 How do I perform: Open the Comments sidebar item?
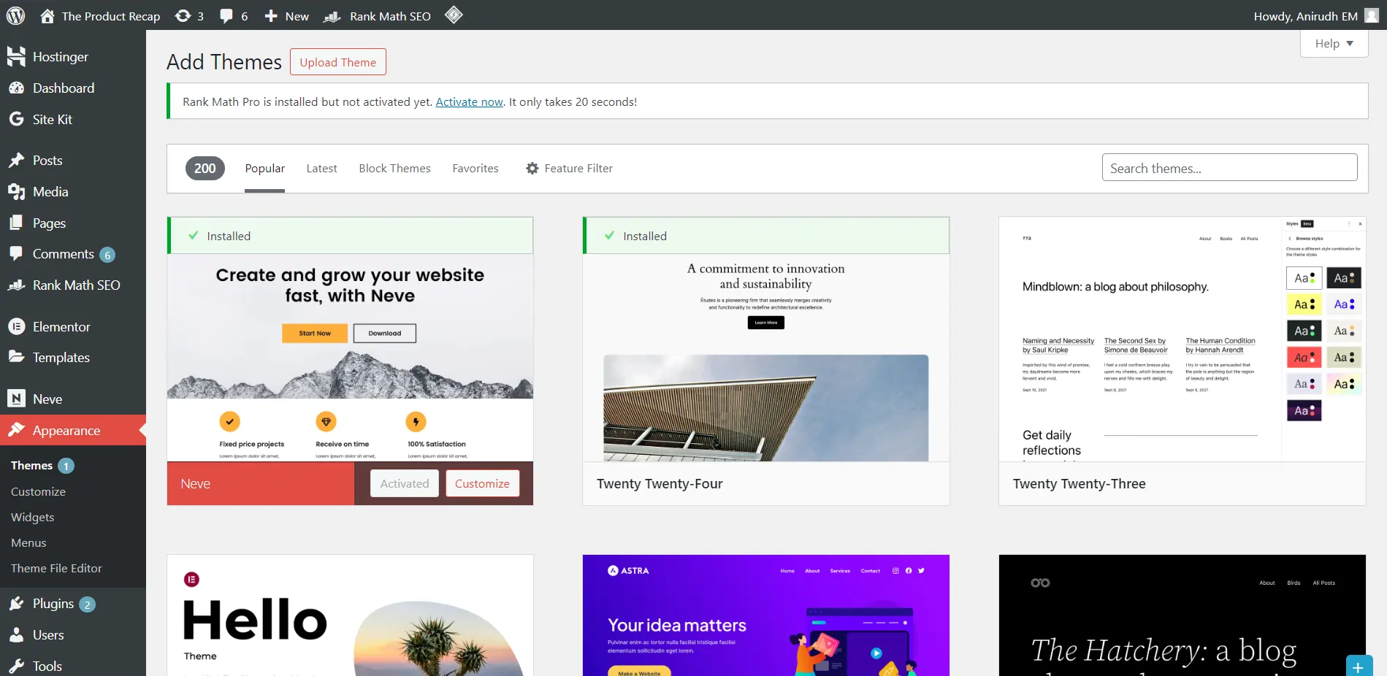pyautogui.click(x=73, y=254)
